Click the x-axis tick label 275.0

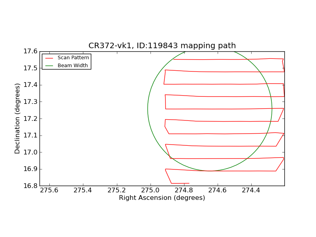click(150, 190)
